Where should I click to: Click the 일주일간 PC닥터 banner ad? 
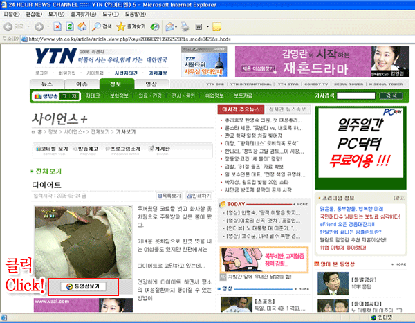pyautogui.click(x=360, y=147)
